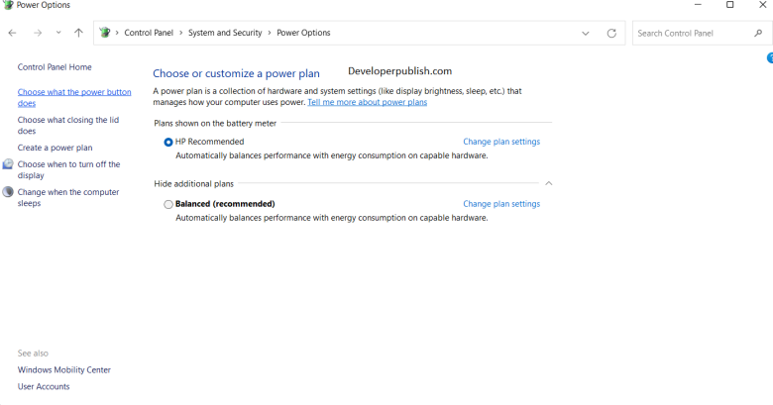Select the HP Recommended power plan

click(168, 142)
